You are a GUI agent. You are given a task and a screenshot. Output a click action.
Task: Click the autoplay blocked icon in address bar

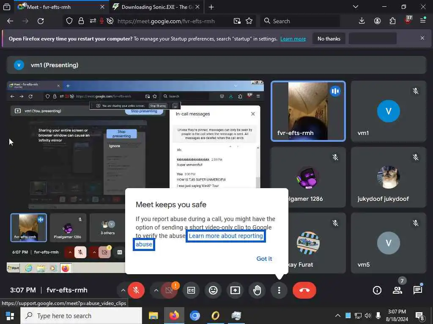click(110, 21)
